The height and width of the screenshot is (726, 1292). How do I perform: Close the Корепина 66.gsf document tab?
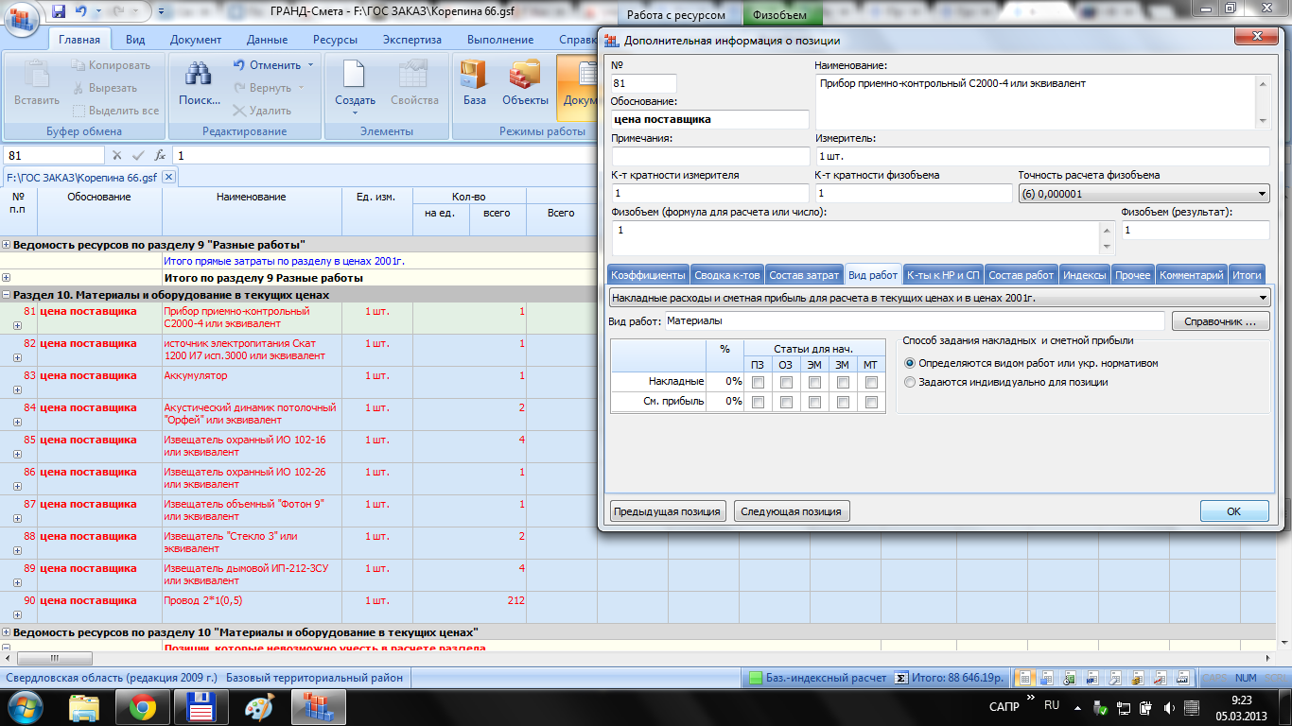(168, 177)
